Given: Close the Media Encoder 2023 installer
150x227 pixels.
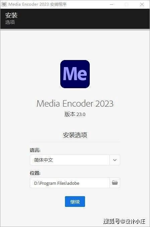Looking at the screenshot, I should click(x=142, y=4).
